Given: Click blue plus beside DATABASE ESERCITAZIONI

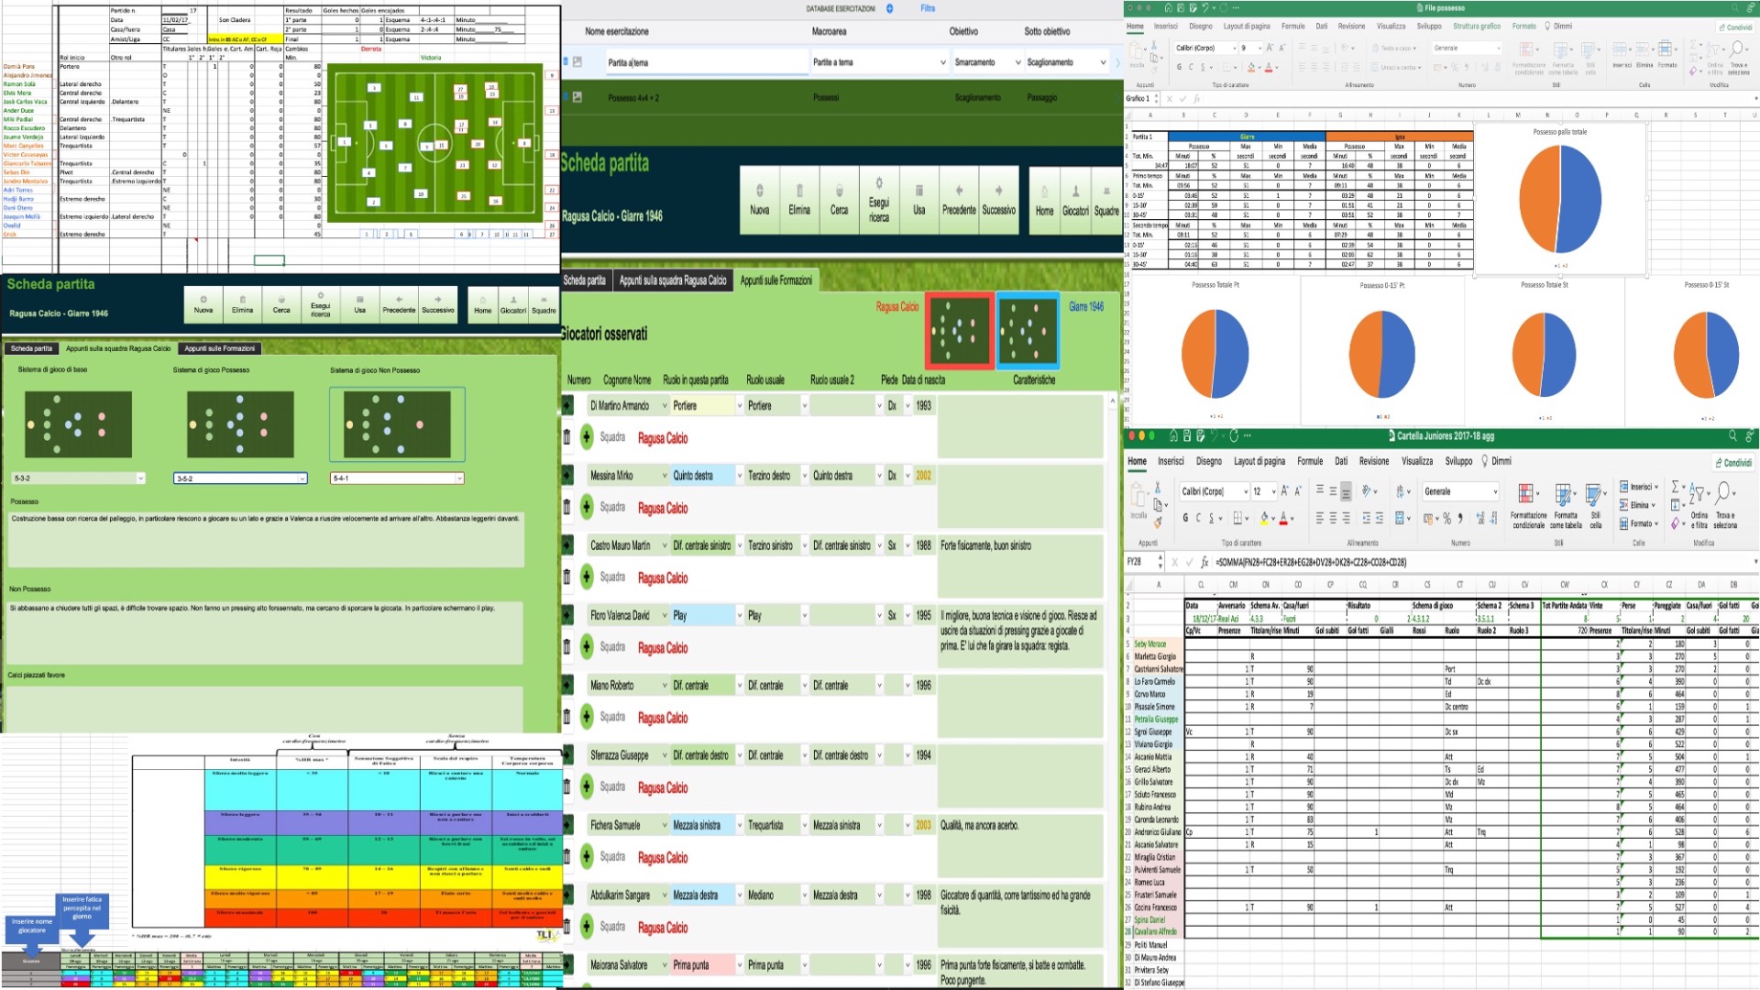Looking at the screenshot, I should [889, 8].
